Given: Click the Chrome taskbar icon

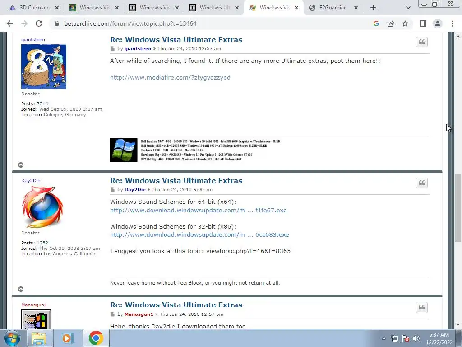Looking at the screenshot, I should [x=96, y=338].
